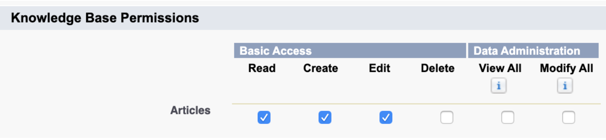Enable Delete permission for Articles

click(447, 117)
